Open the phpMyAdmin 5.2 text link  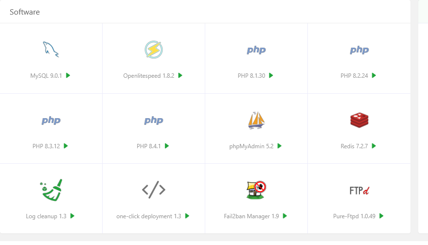(251, 146)
